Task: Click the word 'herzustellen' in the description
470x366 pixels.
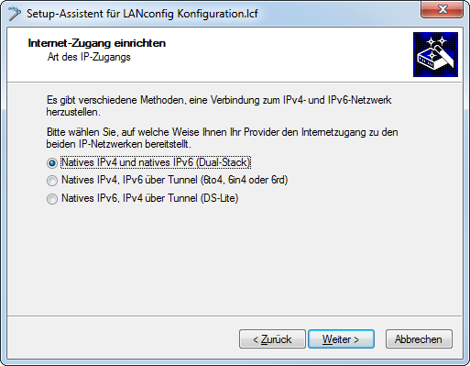Action: tap(73, 112)
